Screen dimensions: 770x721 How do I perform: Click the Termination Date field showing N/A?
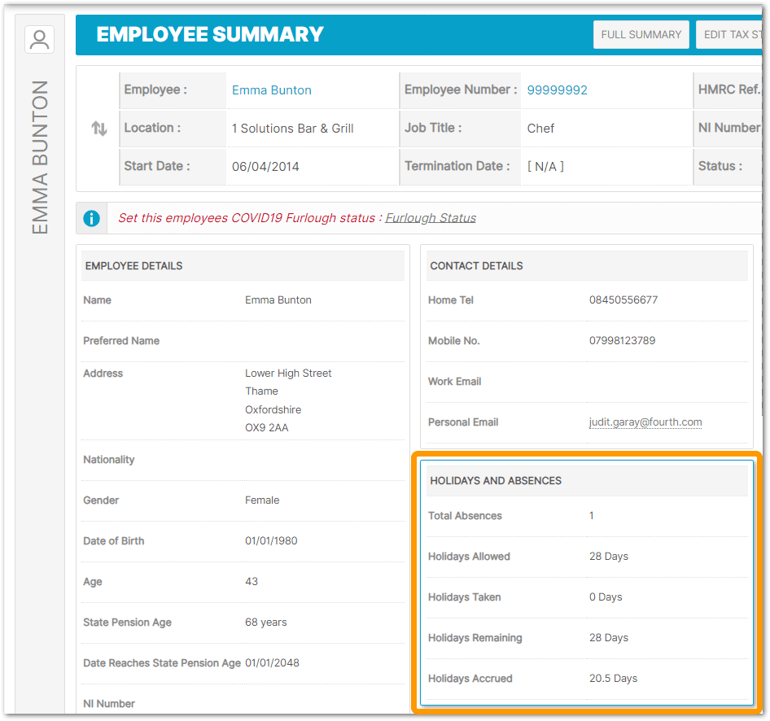pyautogui.click(x=543, y=166)
